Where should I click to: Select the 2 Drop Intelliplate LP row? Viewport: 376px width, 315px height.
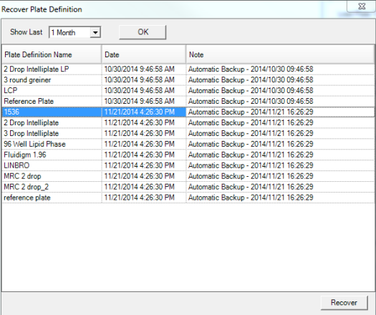(188, 69)
